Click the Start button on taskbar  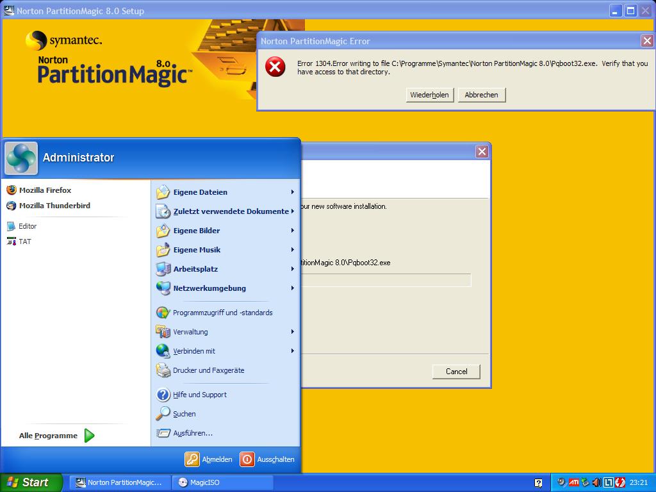coord(31,482)
